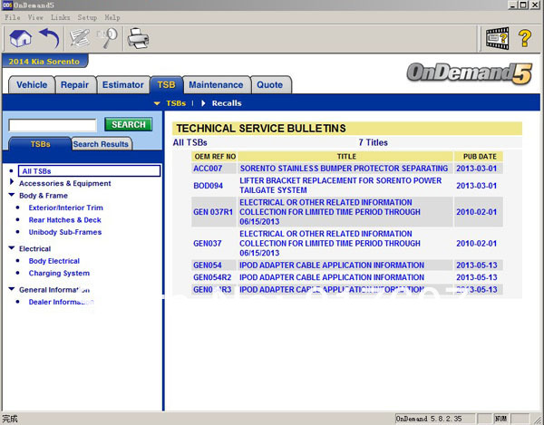The height and width of the screenshot is (425, 544).
Task: Open bulletin reference GEN054R2
Action: [212, 277]
